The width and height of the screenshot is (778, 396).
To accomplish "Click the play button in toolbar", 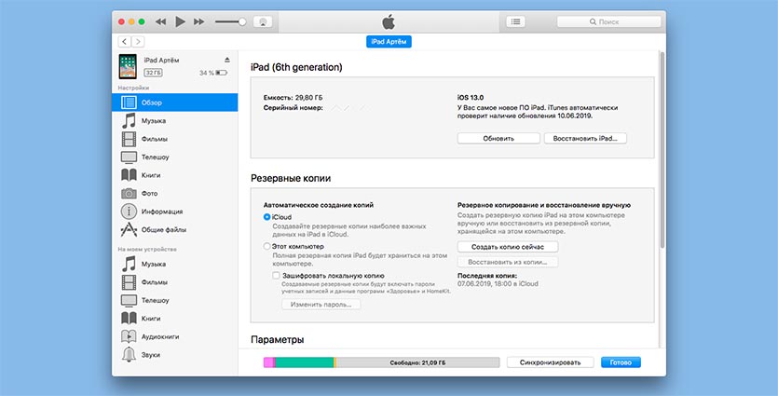I will click(180, 21).
